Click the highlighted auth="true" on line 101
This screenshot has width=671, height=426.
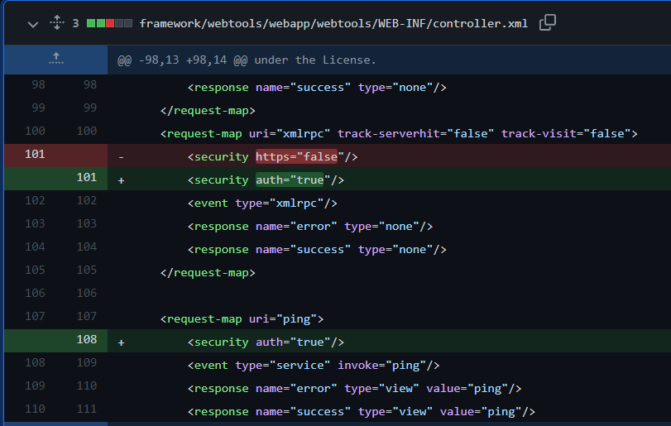289,180
